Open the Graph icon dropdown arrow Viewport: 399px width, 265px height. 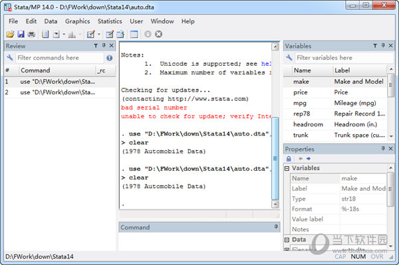click(80, 34)
